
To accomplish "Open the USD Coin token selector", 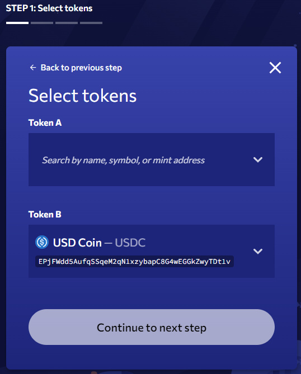I will point(151,251).
